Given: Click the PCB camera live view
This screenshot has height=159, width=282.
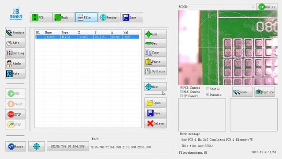Looking at the screenshot, I should click(228, 48).
